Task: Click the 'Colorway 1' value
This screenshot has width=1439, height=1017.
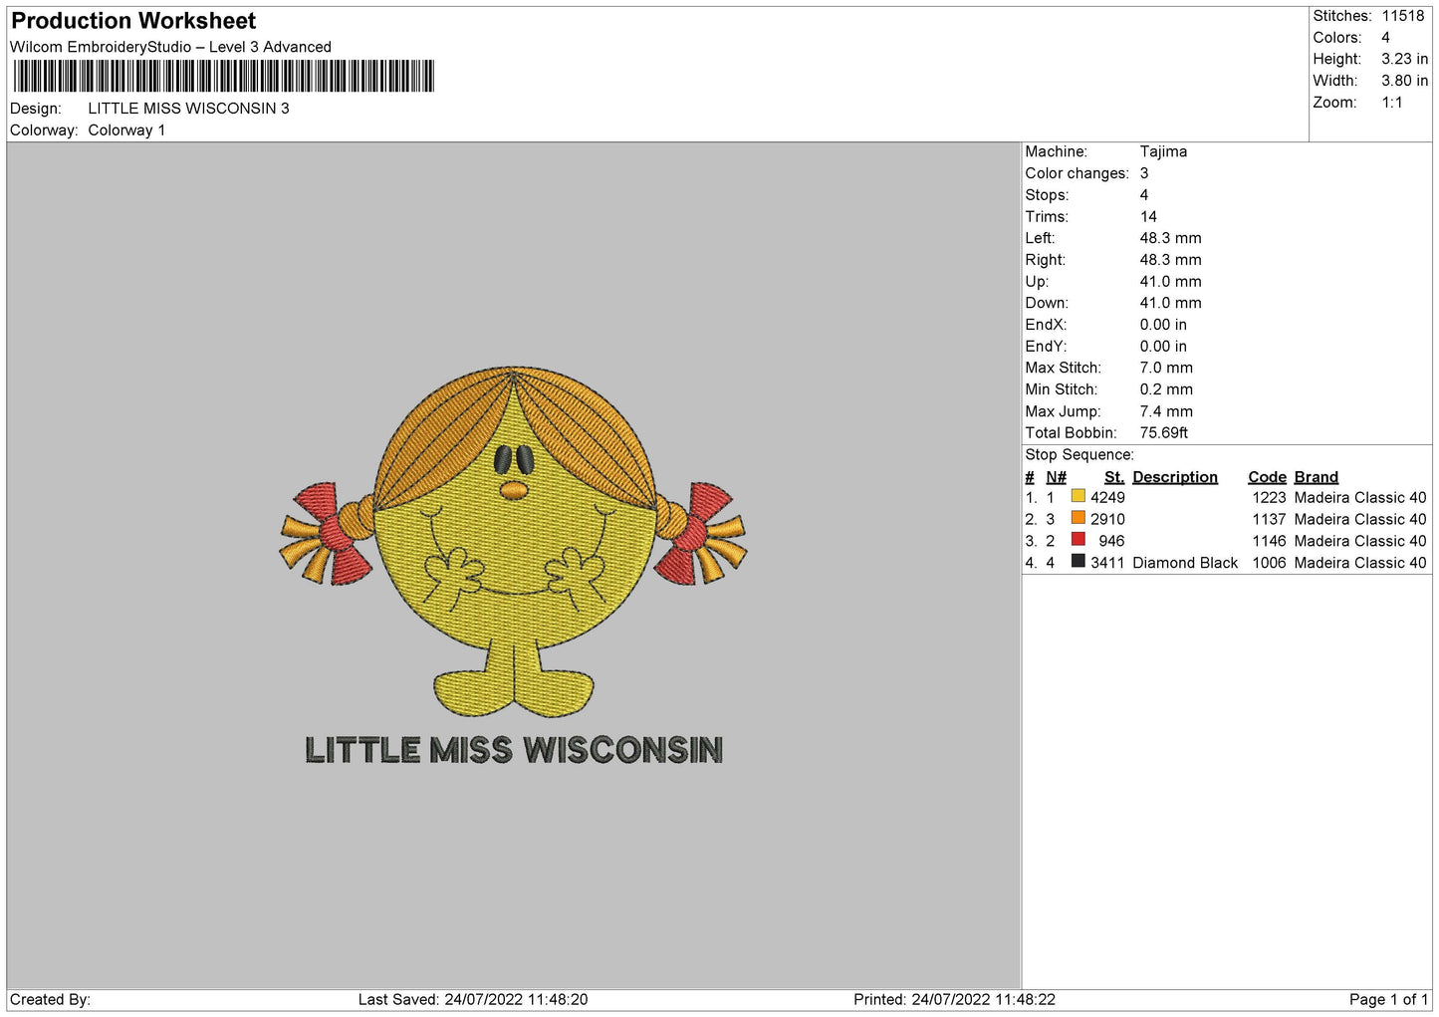Action: [126, 130]
